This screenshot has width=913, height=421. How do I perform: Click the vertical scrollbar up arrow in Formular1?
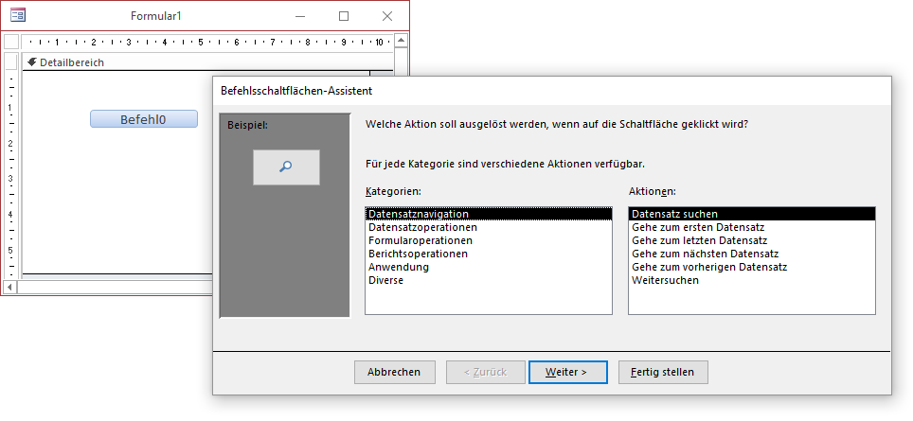pyautogui.click(x=401, y=41)
